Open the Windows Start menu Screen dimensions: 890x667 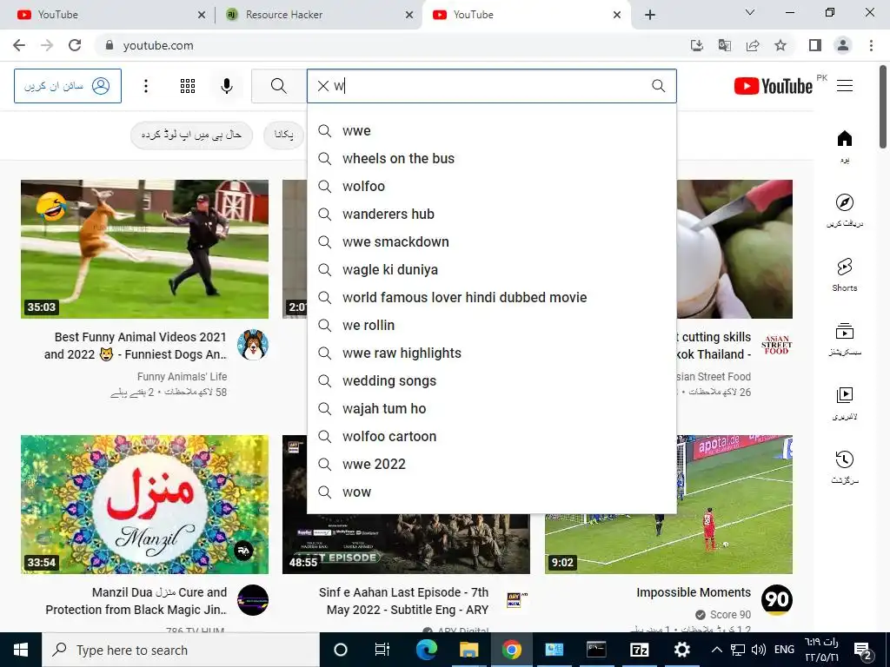(x=21, y=650)
